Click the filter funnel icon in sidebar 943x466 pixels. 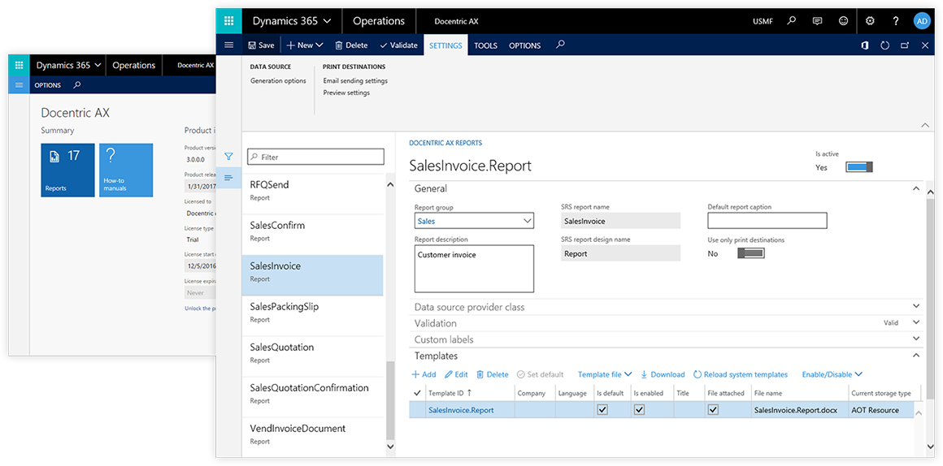coord(228,157)
